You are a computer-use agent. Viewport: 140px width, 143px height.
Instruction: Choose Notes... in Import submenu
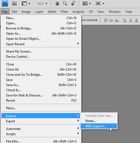click(x=99, y=121)
